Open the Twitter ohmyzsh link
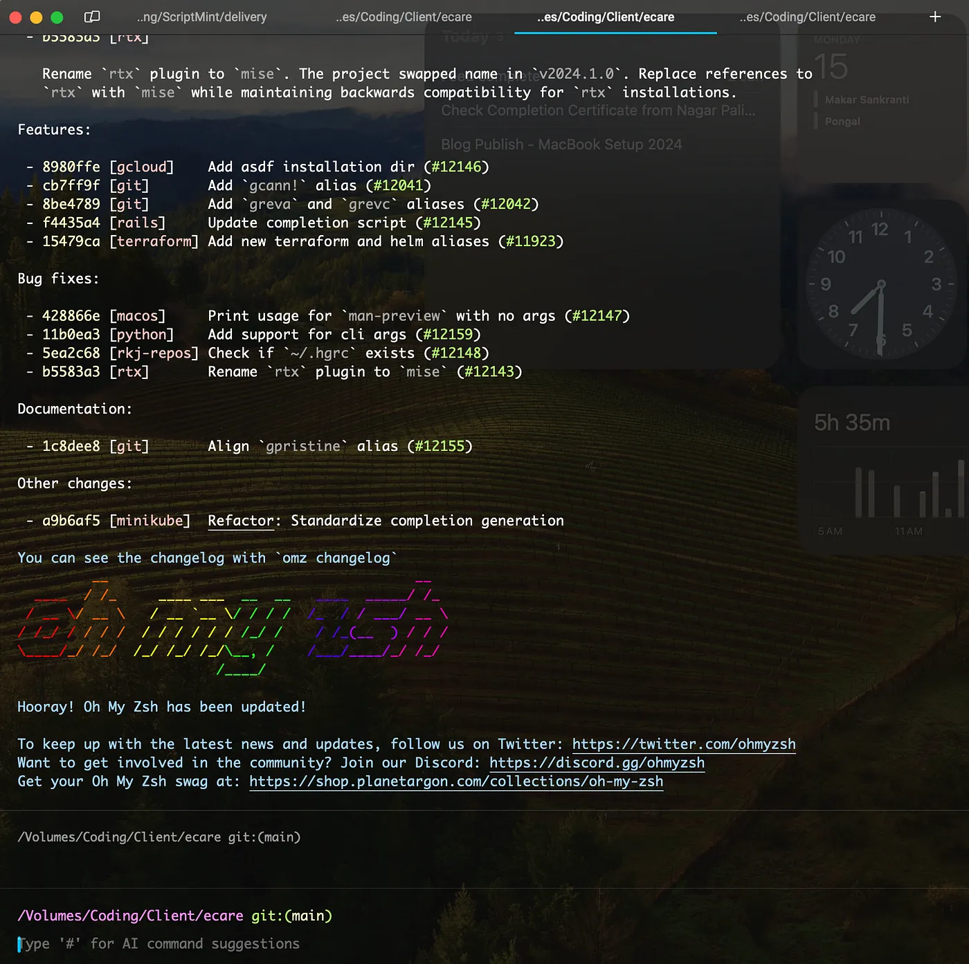Viewport: 969px width, 964px height. coord(683,744)
